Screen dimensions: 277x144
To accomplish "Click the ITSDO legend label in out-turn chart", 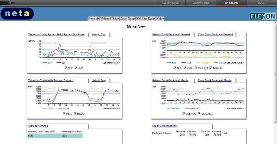I will [x=66, y=108].
